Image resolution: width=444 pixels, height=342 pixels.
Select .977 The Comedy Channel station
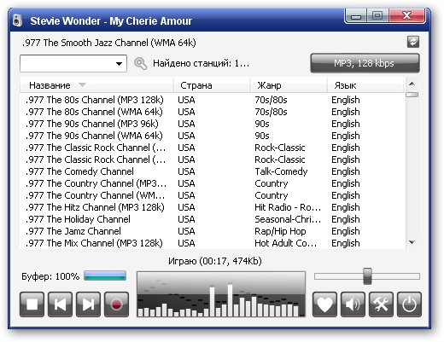click(213, 171)
